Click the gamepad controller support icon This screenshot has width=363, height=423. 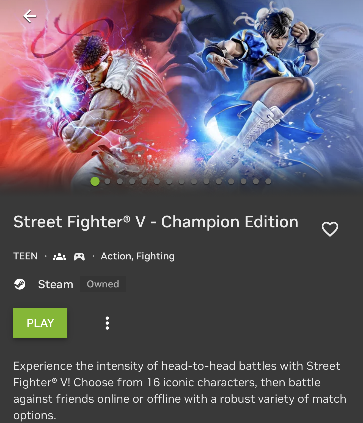point(79,256)
